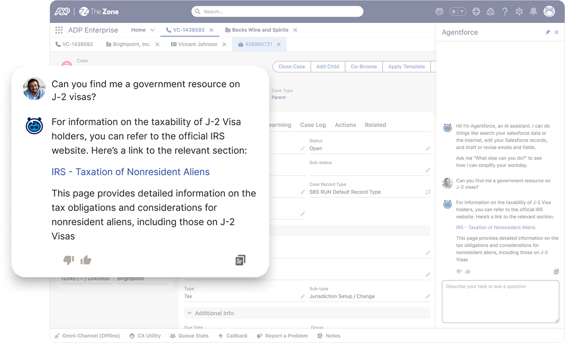Open the App Launcher grid icon
The image size is (565, 343).
tap(59, 30)
